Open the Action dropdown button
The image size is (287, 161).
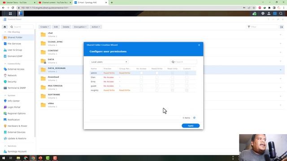pos(96,27)
